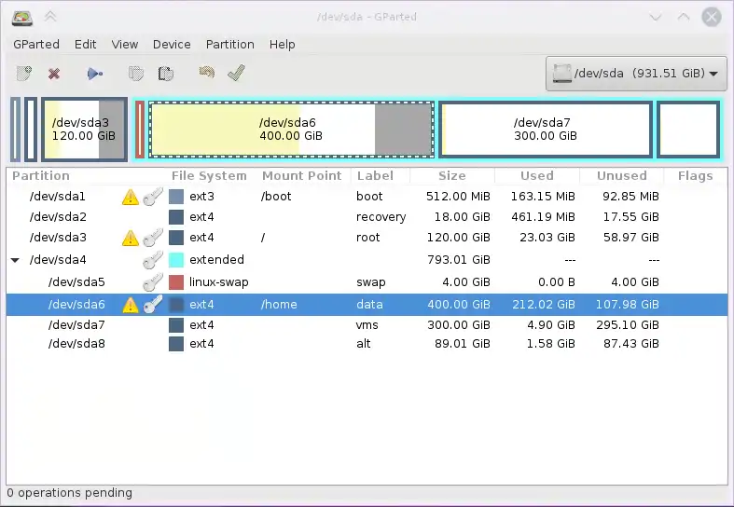The width and height of the screenshot is (734, 507).
Task: Select the /dev/sda8 partition row
Action: [367, 344]
